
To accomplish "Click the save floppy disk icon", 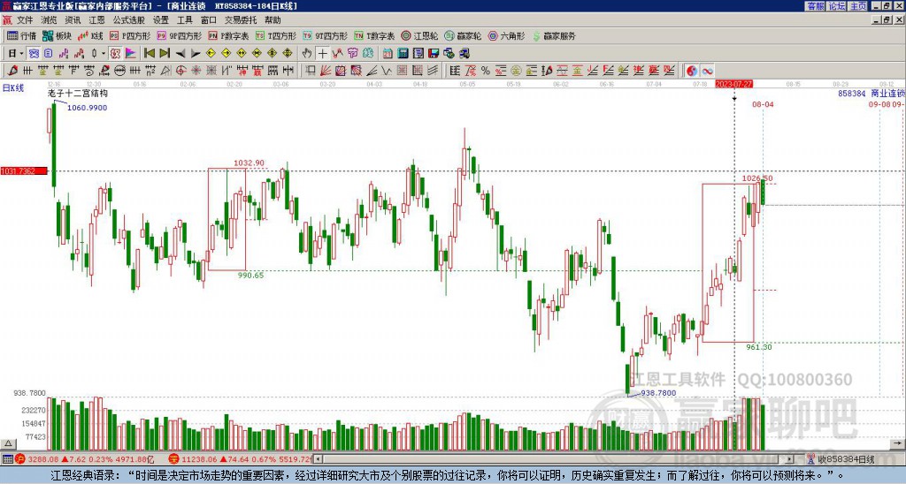I will (x=434, y=53).
